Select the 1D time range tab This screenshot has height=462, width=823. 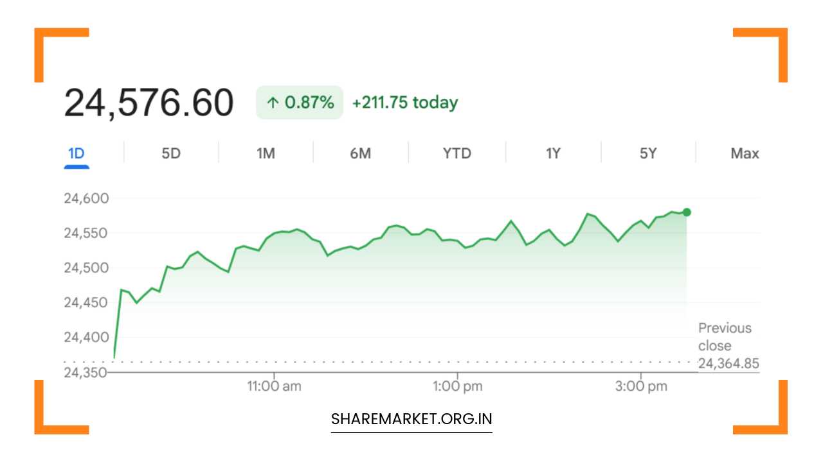[77, 153]
